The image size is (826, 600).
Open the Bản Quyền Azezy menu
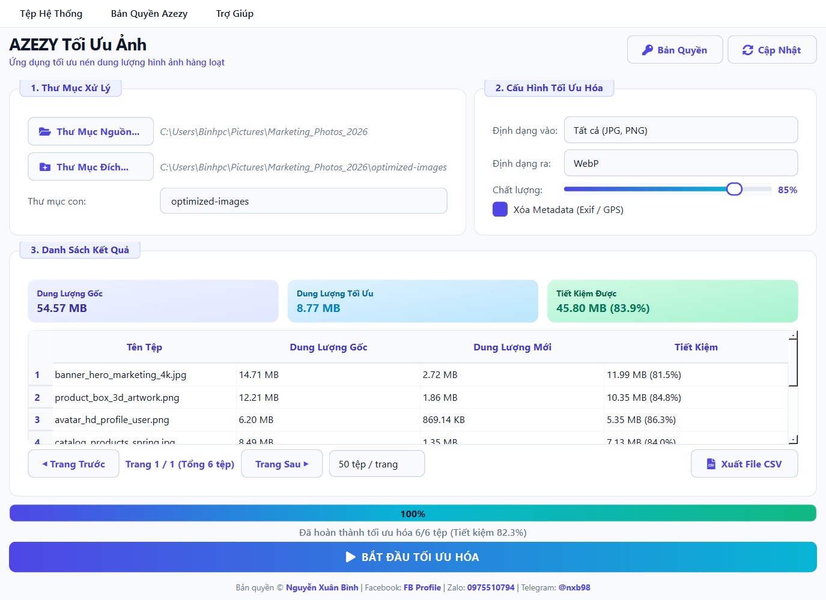point(149,13)
